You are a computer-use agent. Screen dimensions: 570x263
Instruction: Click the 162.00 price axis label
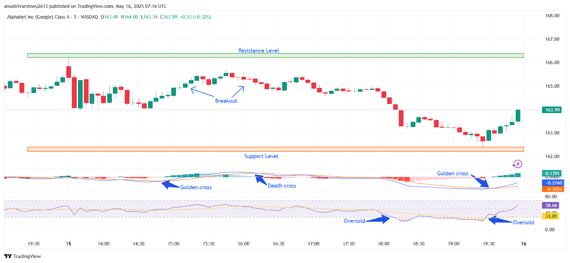tap(552, 156)
